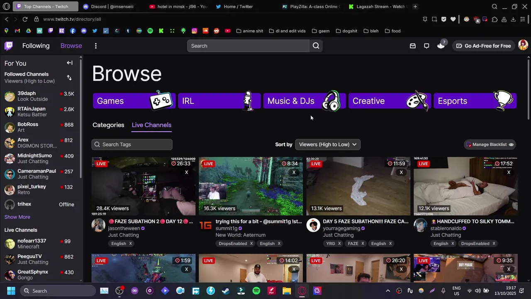This screenshot has width=531, height=299.
Task: Click Go Ad-Free for Free button
Action: coord(484,46)
